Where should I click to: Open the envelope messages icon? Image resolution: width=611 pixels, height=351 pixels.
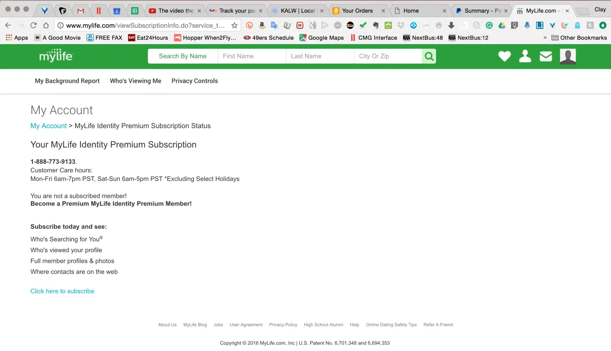(x=545, y=56)
